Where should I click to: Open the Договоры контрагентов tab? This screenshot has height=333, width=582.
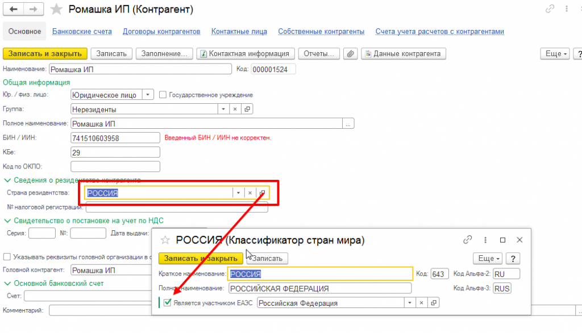[x=161, y=32]
